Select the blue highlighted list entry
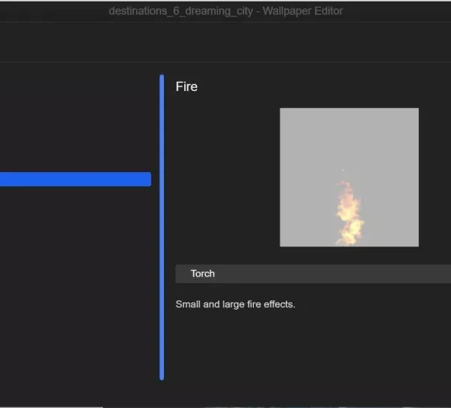 click(x=75, y=179)
